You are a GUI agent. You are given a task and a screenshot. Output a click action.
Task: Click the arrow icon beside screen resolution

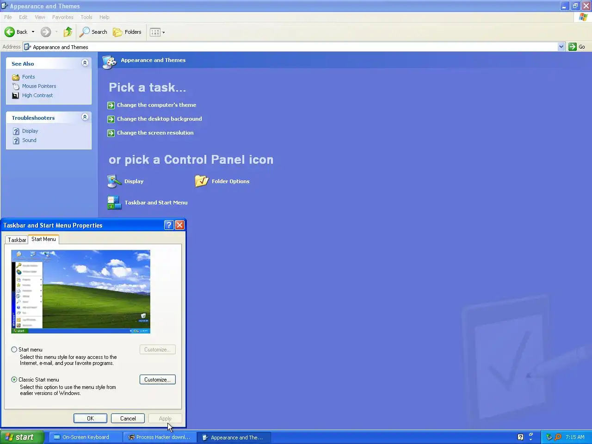(111, 133)
